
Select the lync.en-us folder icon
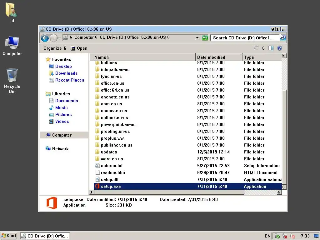click(x=97, y=76)
